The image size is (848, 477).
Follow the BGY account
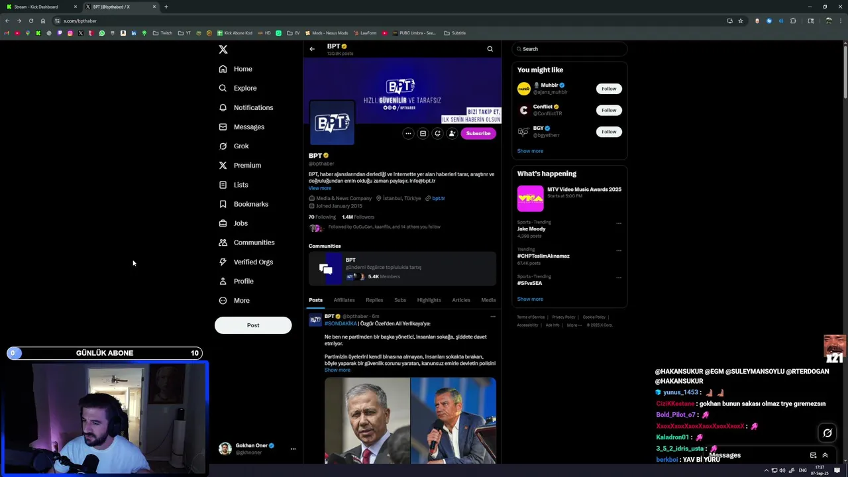[609, 132]
